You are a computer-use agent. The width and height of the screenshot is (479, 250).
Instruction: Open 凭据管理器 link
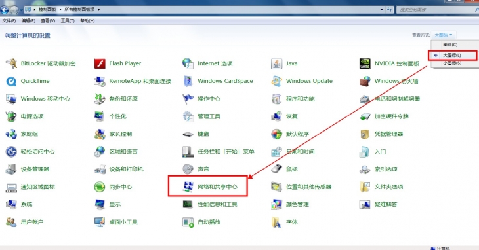click(388, 134)
